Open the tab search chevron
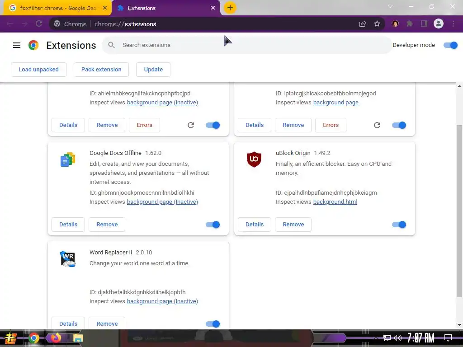Viewport: 463px width, 347px height. (390, 6)
